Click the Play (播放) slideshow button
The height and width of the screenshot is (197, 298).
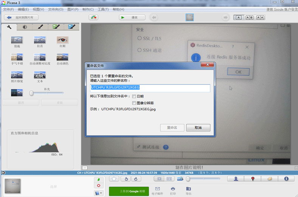(132, 17)
